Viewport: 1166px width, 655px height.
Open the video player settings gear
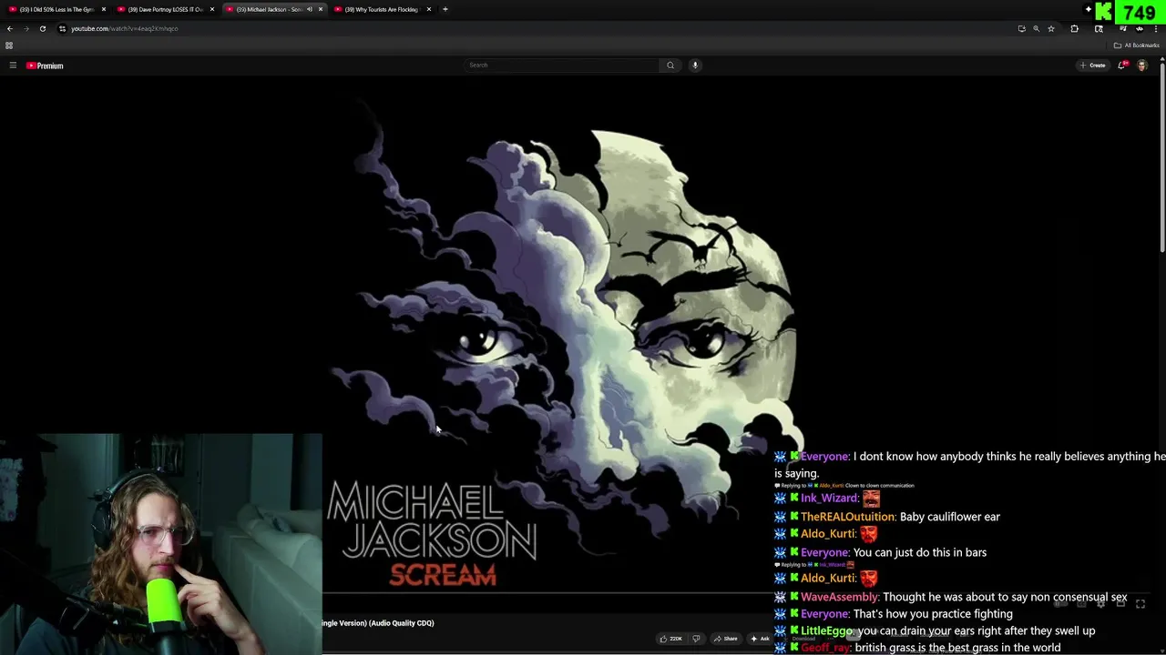[x=1100, y=603]
